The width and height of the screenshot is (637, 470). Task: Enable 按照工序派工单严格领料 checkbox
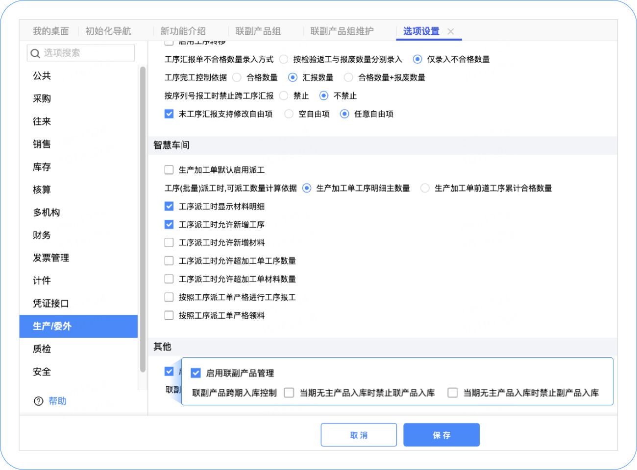pos(169,315)
